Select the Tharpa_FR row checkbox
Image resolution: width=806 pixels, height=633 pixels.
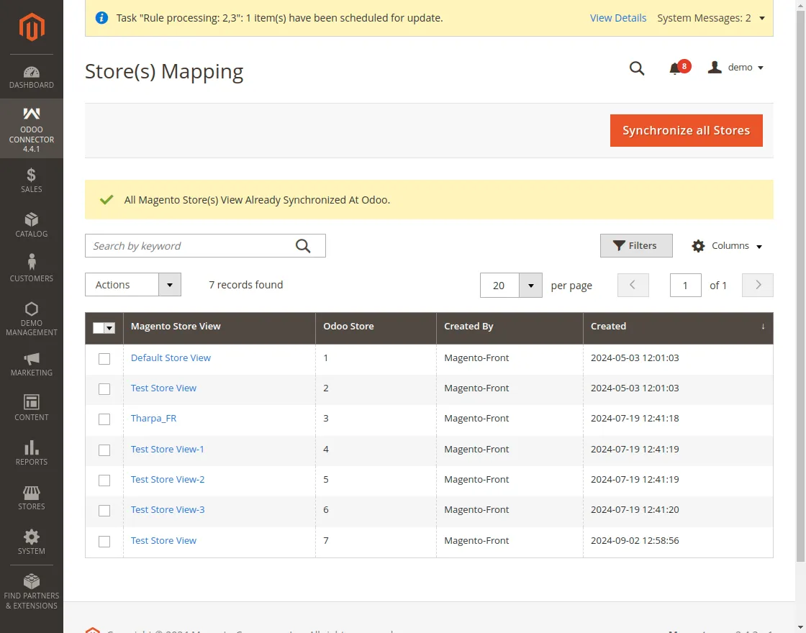[104, 419]
